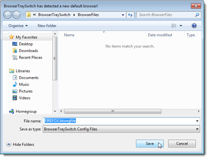Click the Forward navigation arrow
The image size is (209, 159).
click(x=16, y=15)
